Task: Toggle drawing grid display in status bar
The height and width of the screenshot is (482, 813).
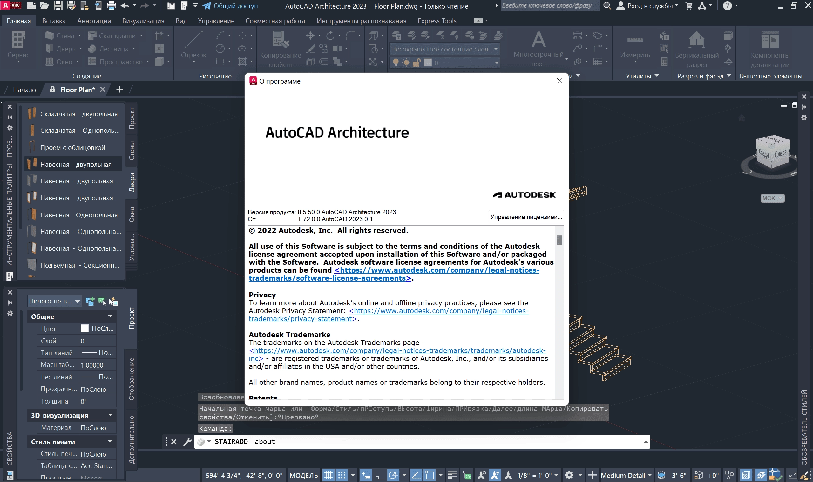Action: [x=329, y=475]
